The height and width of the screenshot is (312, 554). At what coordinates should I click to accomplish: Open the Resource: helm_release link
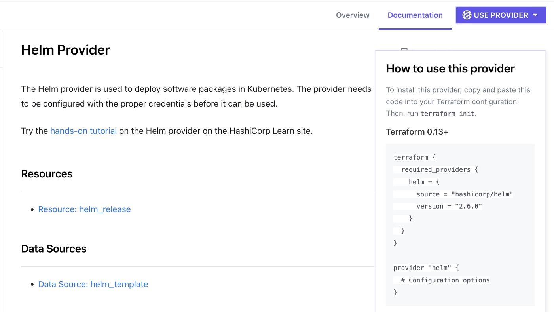(84, 209)
